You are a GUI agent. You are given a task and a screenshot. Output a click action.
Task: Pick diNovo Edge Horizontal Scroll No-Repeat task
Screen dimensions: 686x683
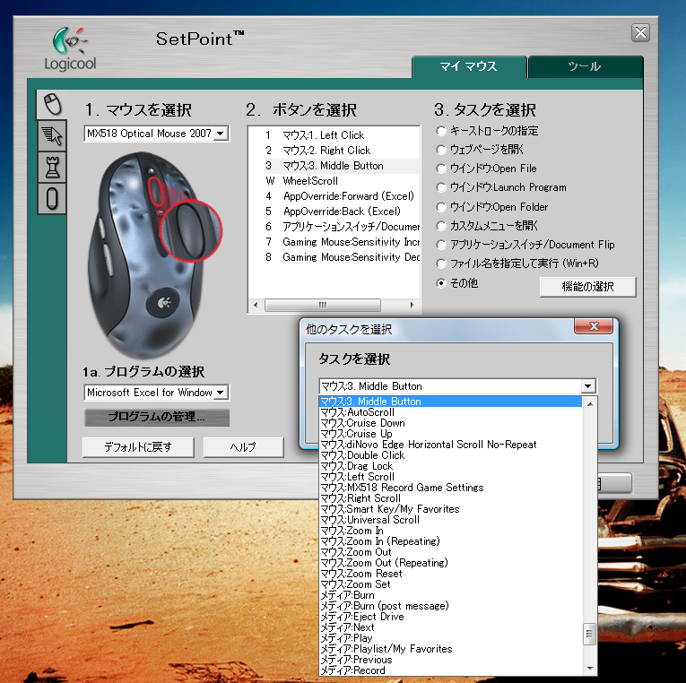point(451,445)
